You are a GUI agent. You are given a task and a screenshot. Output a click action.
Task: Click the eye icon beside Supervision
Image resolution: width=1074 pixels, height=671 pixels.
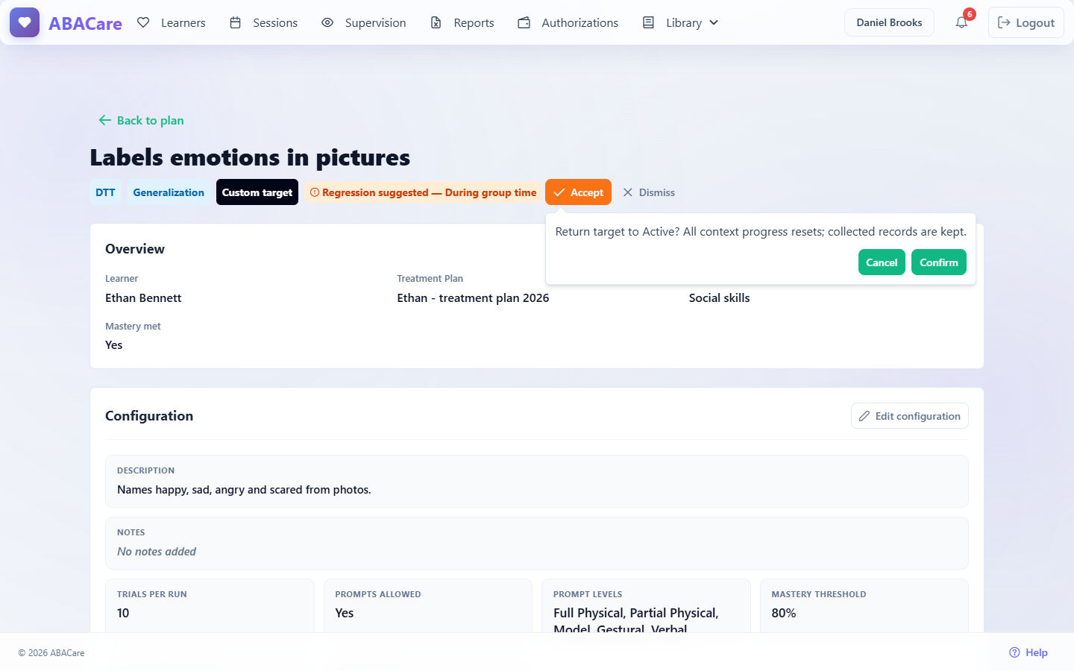[327, 22]
